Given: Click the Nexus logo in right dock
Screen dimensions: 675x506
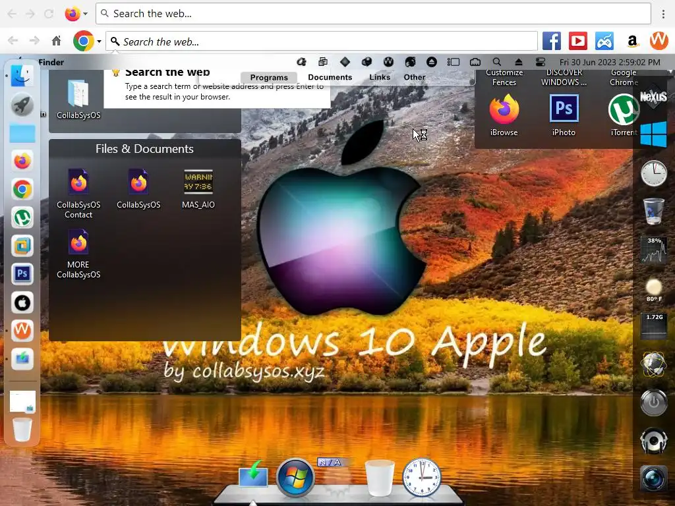Looking at the screenshot, I should [x=653, y=96].
